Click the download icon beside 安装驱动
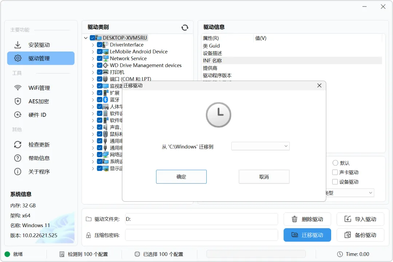The width and height of the screenshot is (393, 262). point(17,45)
